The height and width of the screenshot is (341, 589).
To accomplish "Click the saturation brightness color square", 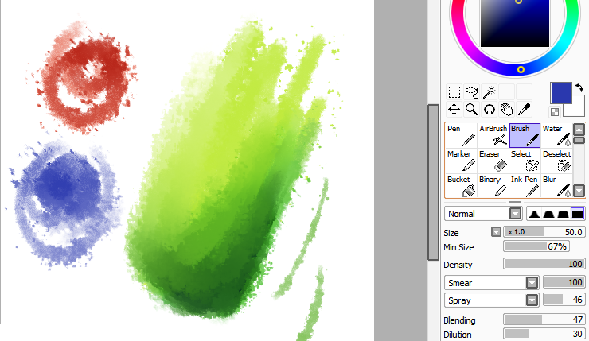I will pos(515,23).
